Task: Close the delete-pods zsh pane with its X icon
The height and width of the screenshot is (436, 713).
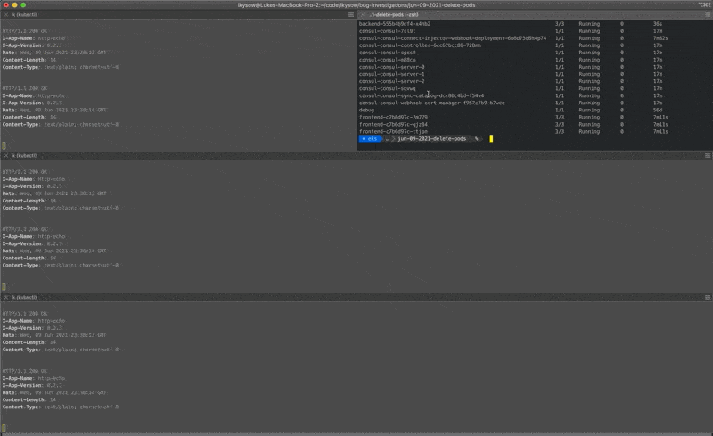Action: (363, 15)
